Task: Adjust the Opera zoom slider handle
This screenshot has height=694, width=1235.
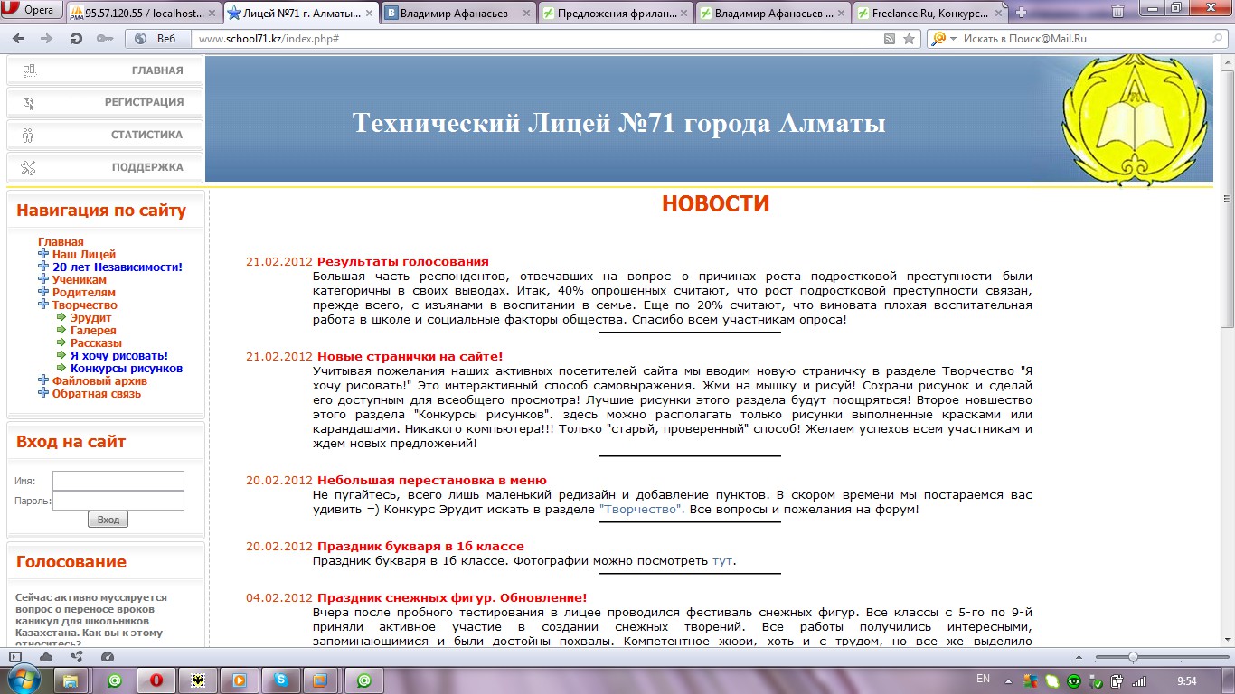Action: 1133,657
